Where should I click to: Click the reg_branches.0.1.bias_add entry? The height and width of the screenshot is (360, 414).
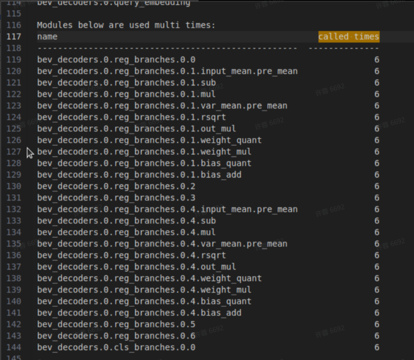coord(139,175)
